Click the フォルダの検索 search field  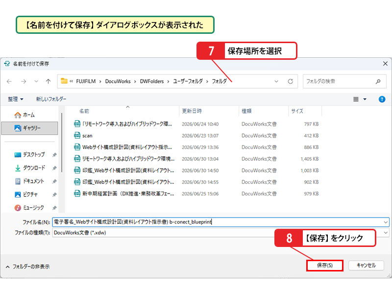tap(344, 81)
